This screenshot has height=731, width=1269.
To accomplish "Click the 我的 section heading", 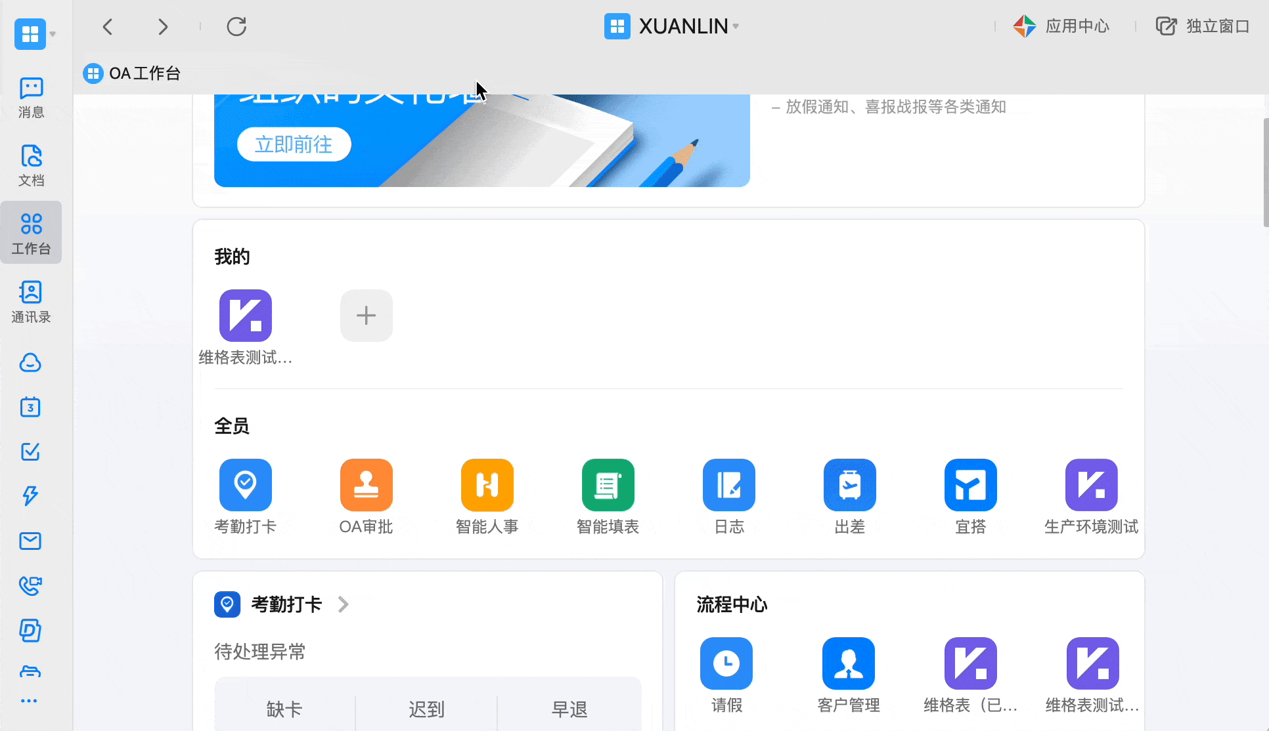I will point(232,257).
